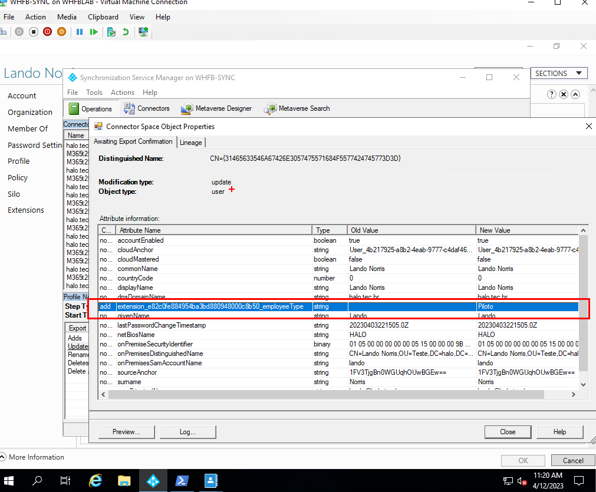Click the Preview... button

[x=127, y=432]
